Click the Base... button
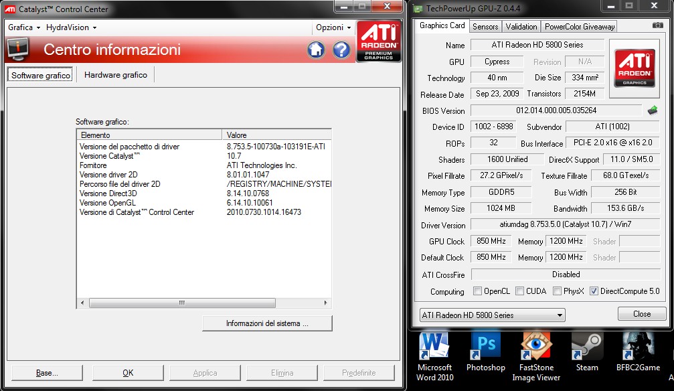Viewport: 674px width, 391px height. click(x=47, y=373)
